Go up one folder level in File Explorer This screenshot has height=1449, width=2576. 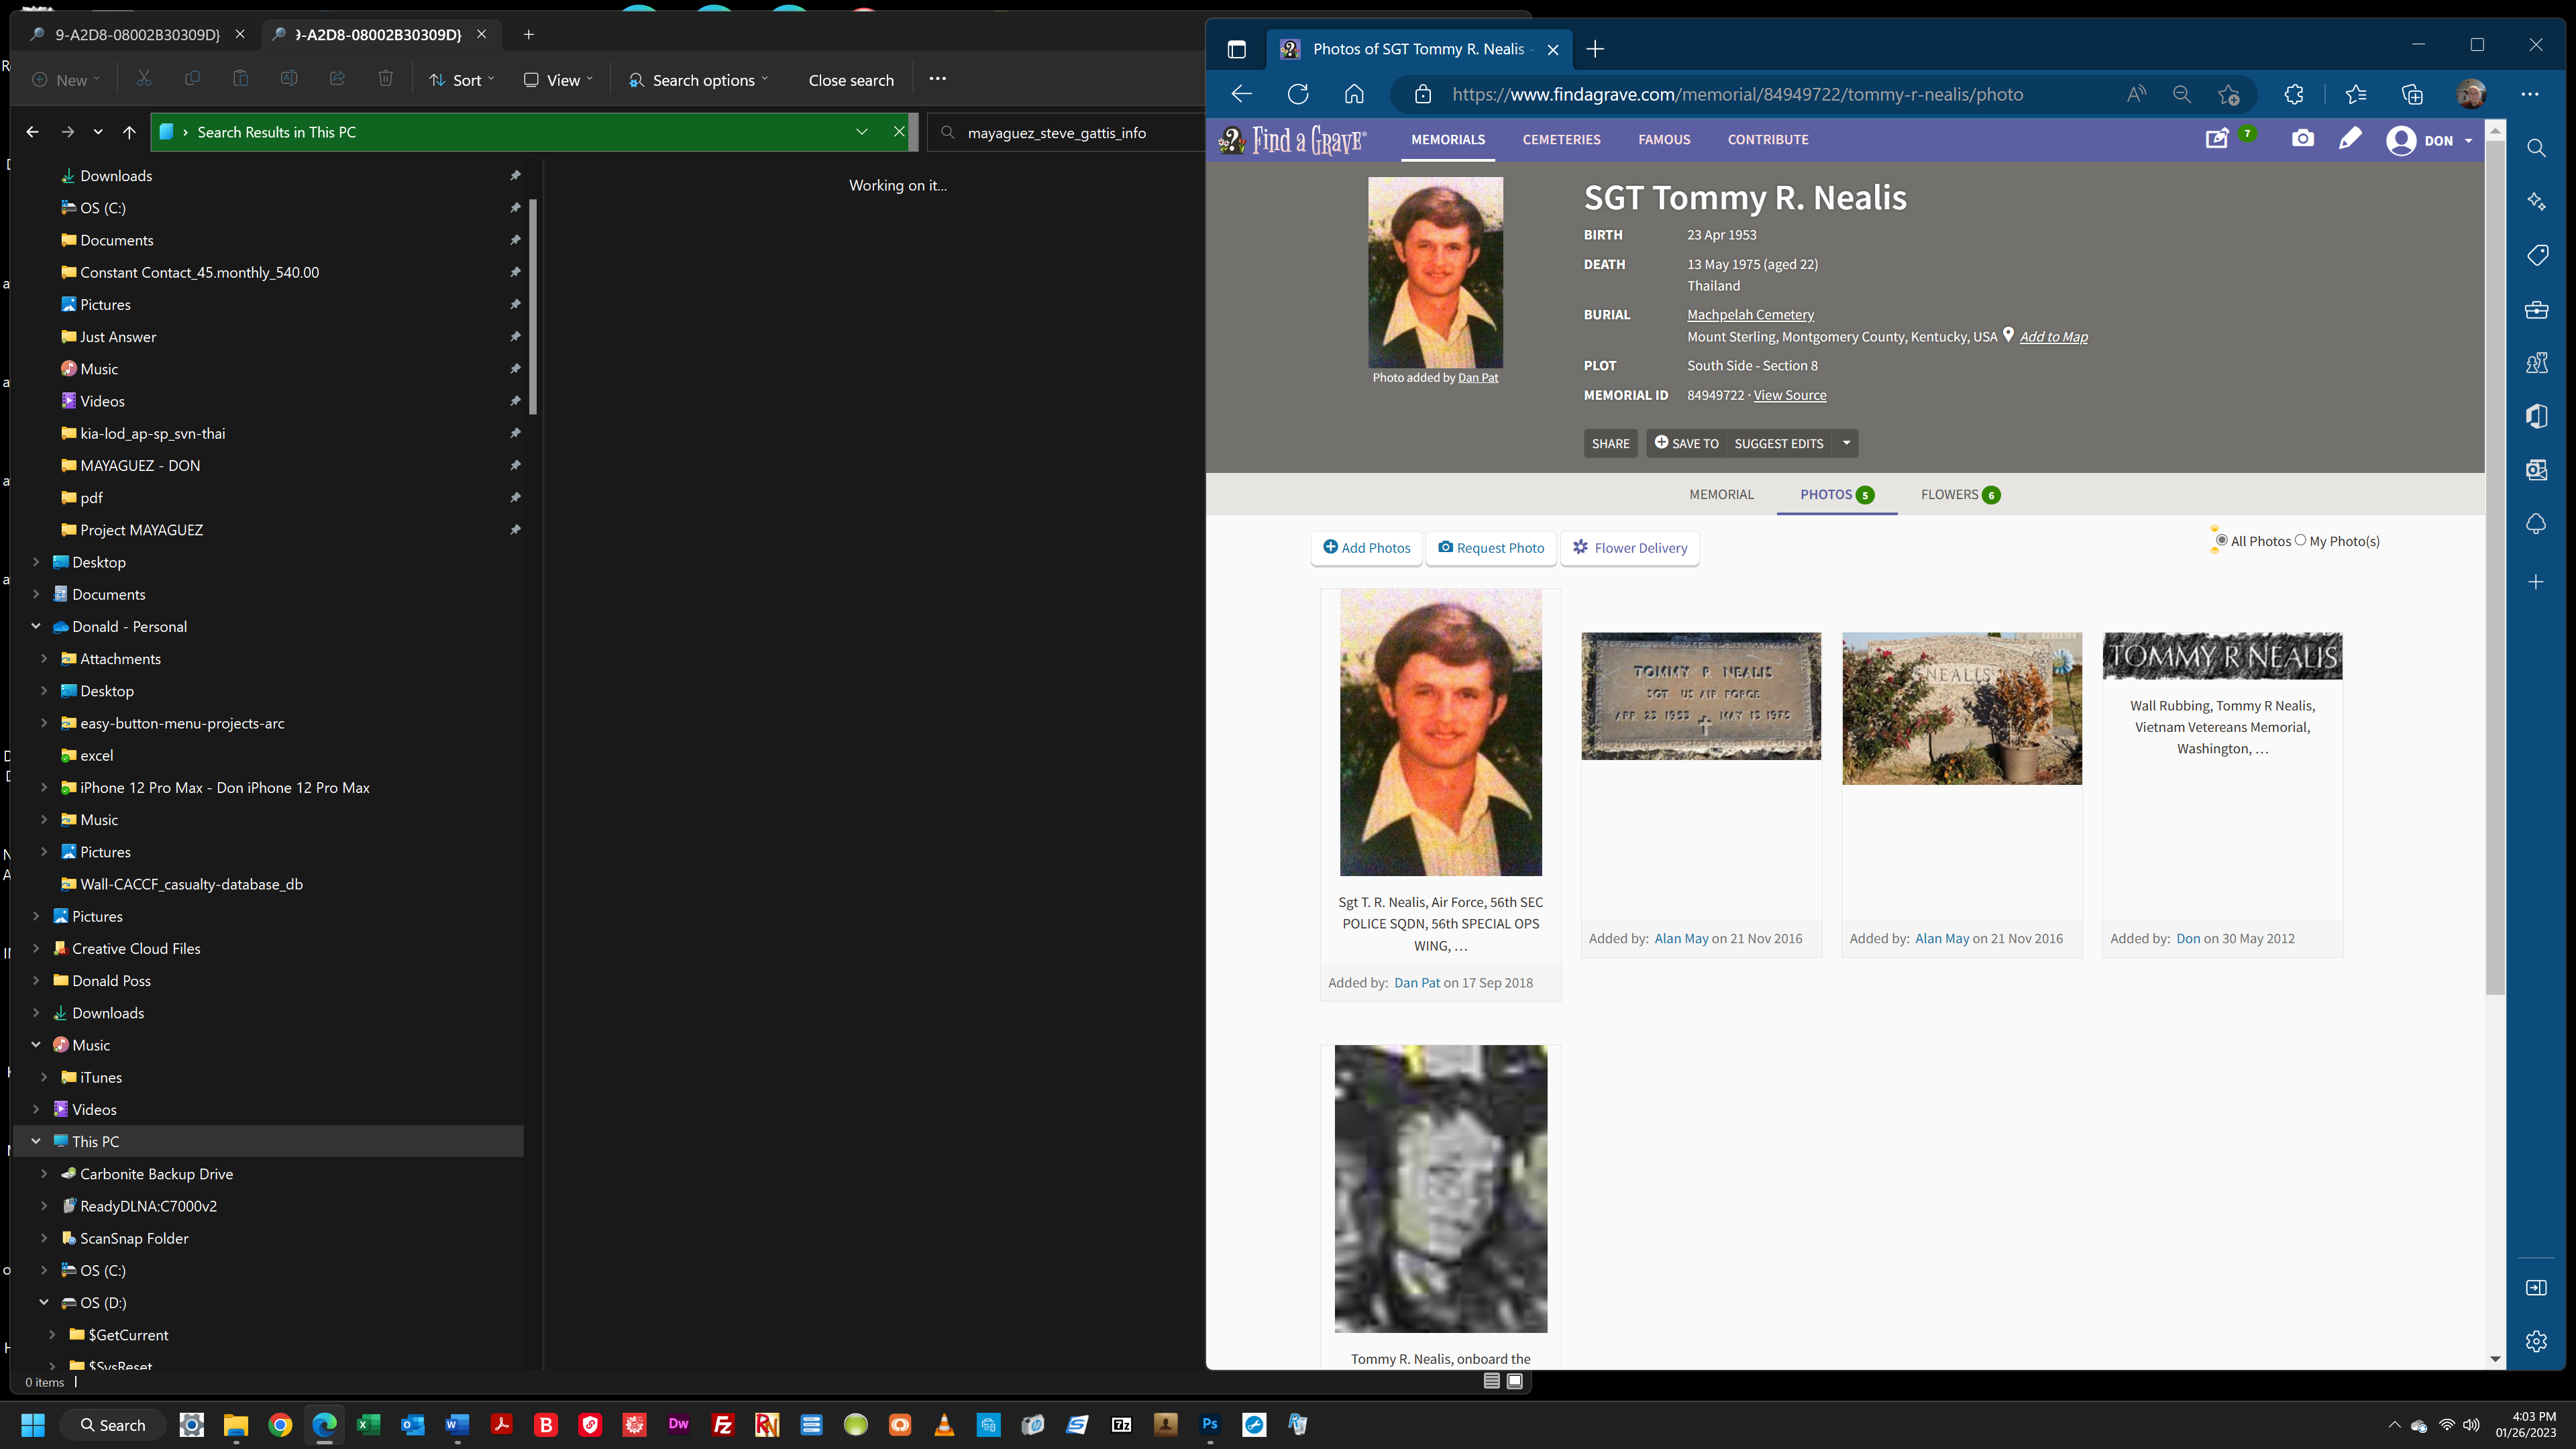[x=129, y=132]
